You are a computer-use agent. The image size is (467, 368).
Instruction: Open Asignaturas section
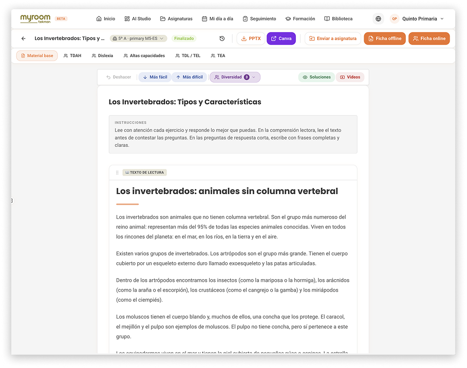tap(176, 19)
